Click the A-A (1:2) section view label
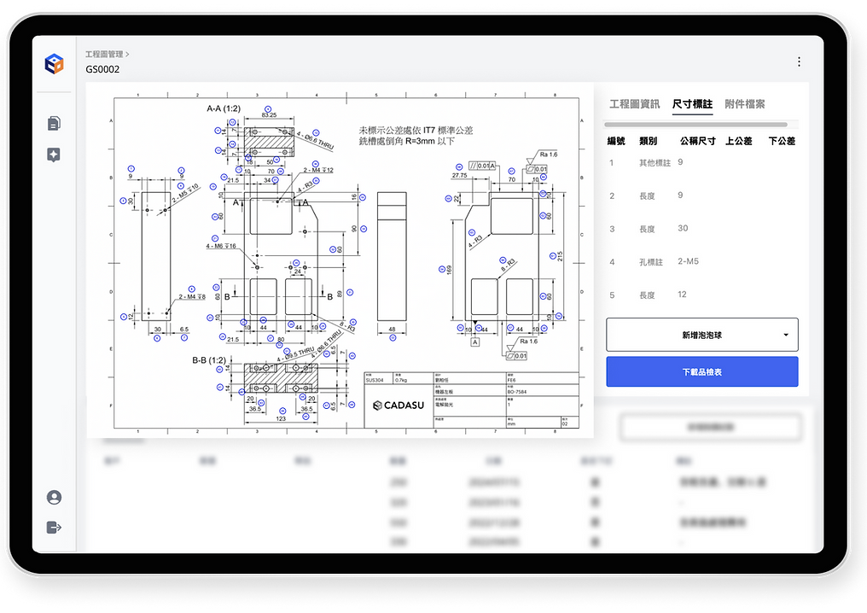 click(x=224, y=108)
